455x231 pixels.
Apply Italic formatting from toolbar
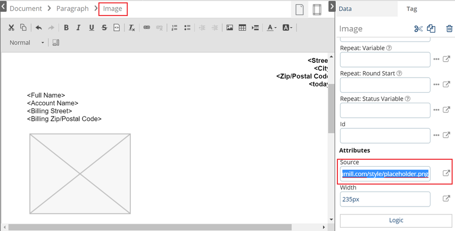79,28
